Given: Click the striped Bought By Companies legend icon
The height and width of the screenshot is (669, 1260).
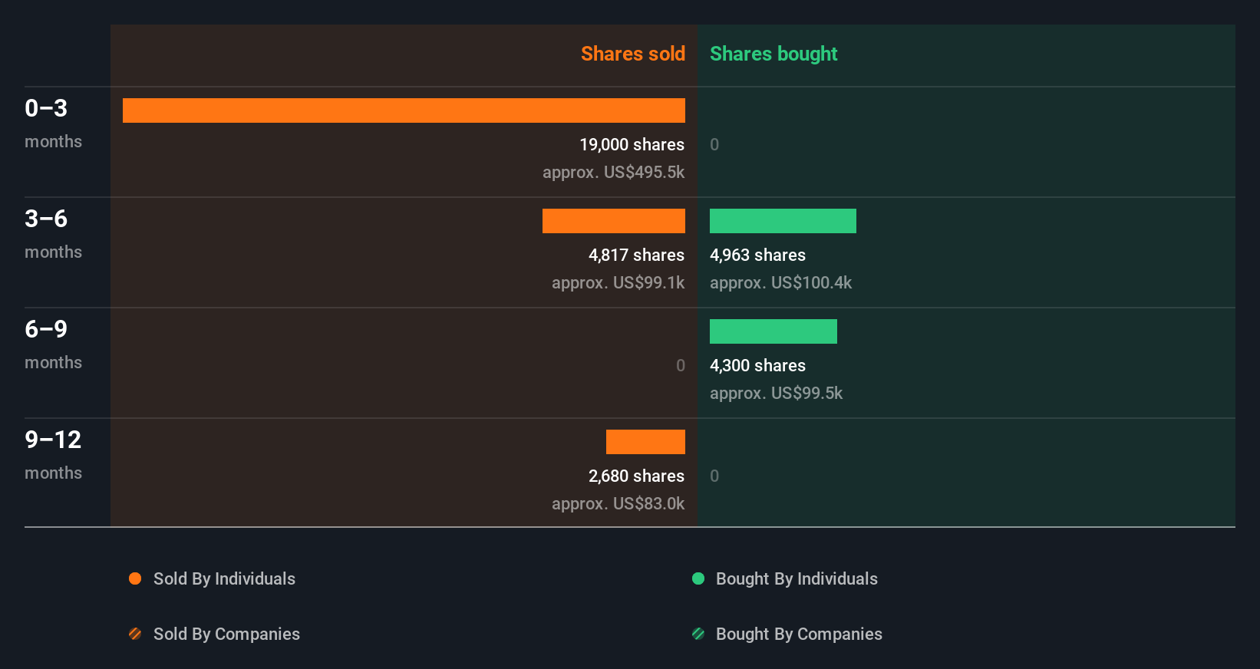Looking at the screenshot, I should (698, 634).
